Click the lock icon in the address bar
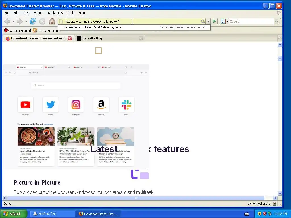The width and height of the screenshot is (291, 218). click(203, 22)
